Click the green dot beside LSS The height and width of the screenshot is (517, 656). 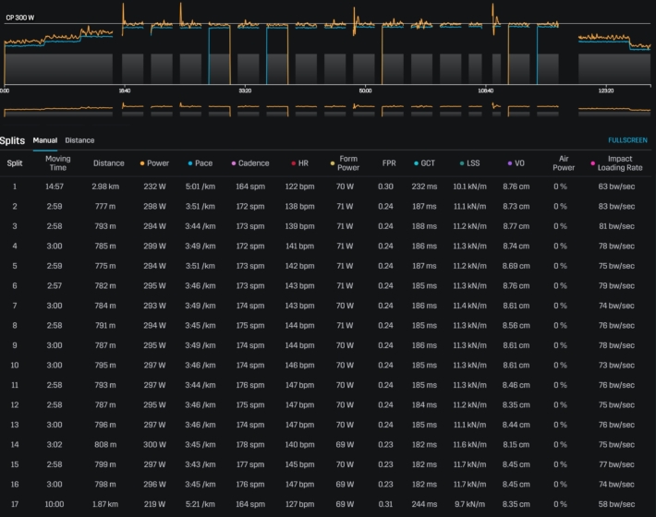[x=462, y=163]
